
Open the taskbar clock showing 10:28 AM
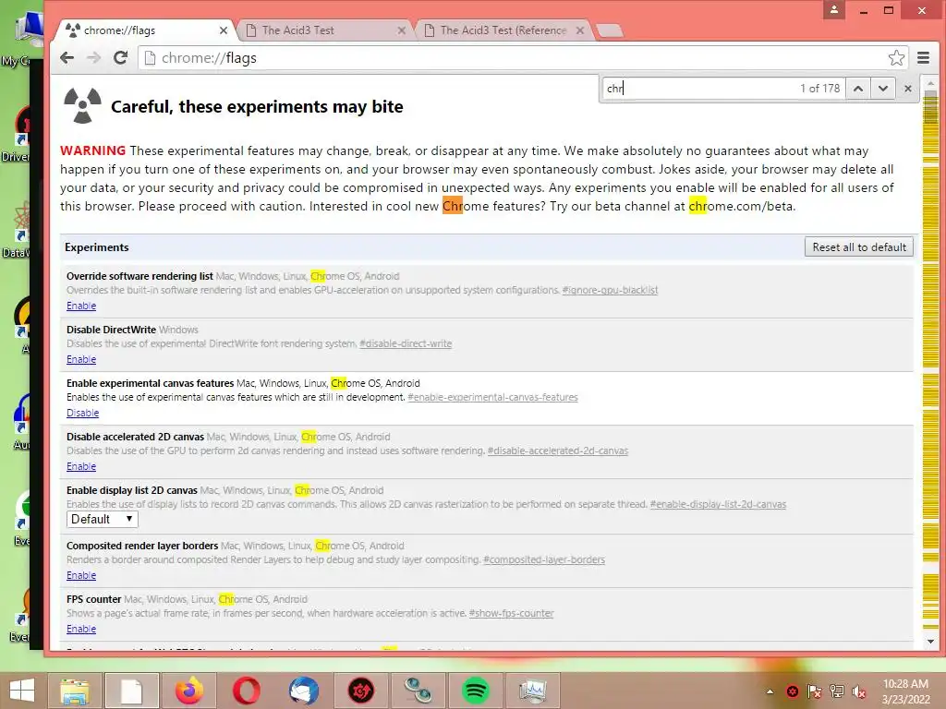[905, 691]
